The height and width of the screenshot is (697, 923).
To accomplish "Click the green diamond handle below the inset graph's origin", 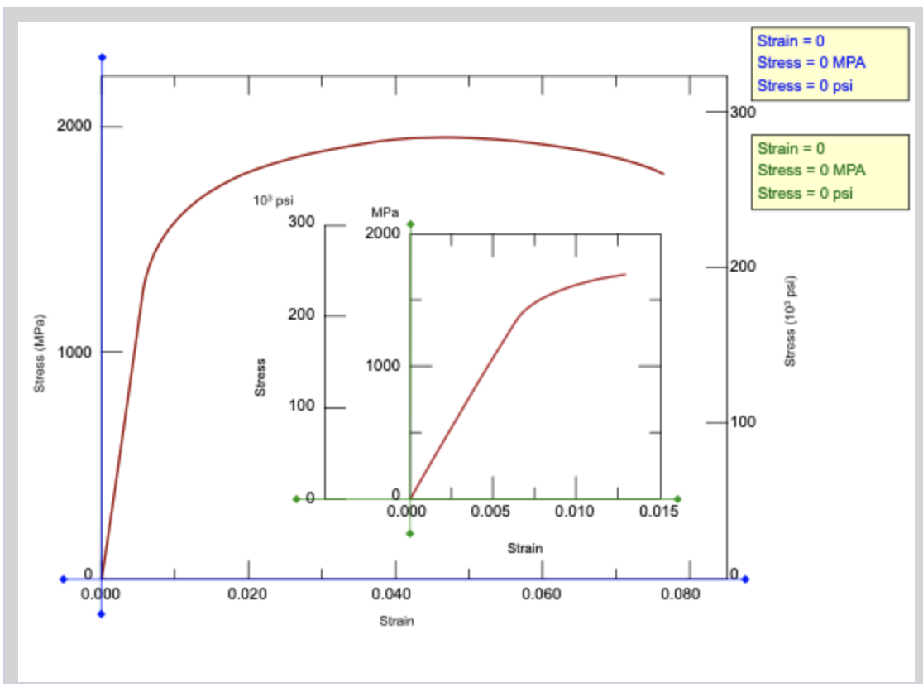I will [x=410, y=534].
